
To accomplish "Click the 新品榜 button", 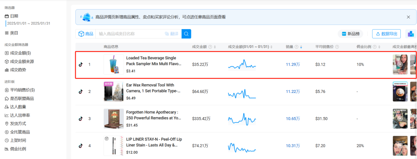I will [350, 34].
